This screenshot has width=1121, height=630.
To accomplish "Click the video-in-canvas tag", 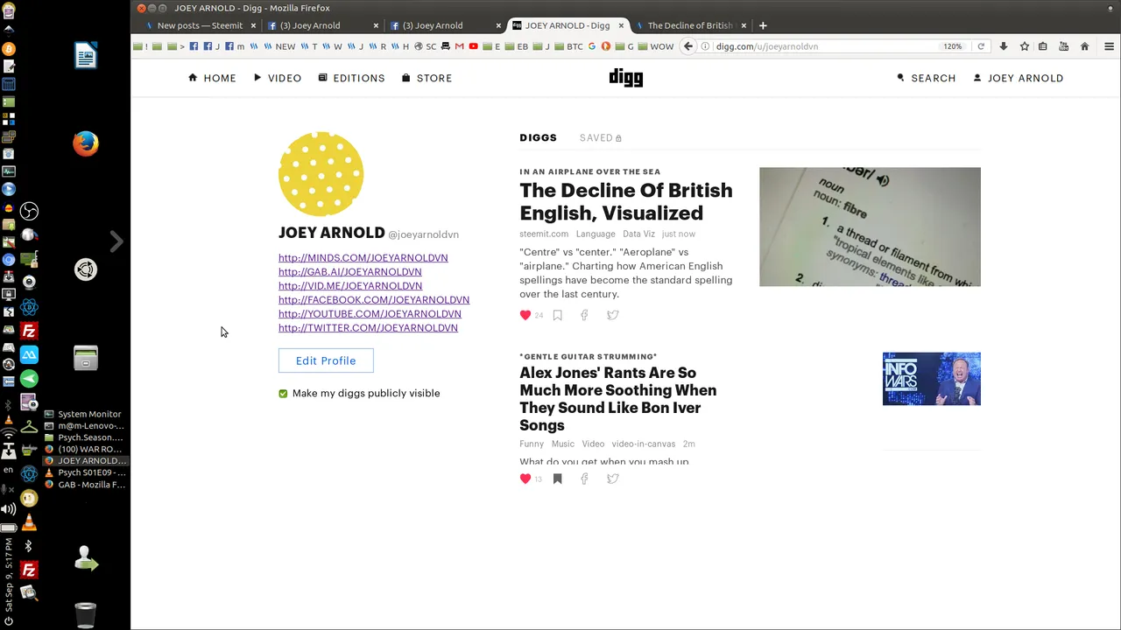I will coord(644,444).
